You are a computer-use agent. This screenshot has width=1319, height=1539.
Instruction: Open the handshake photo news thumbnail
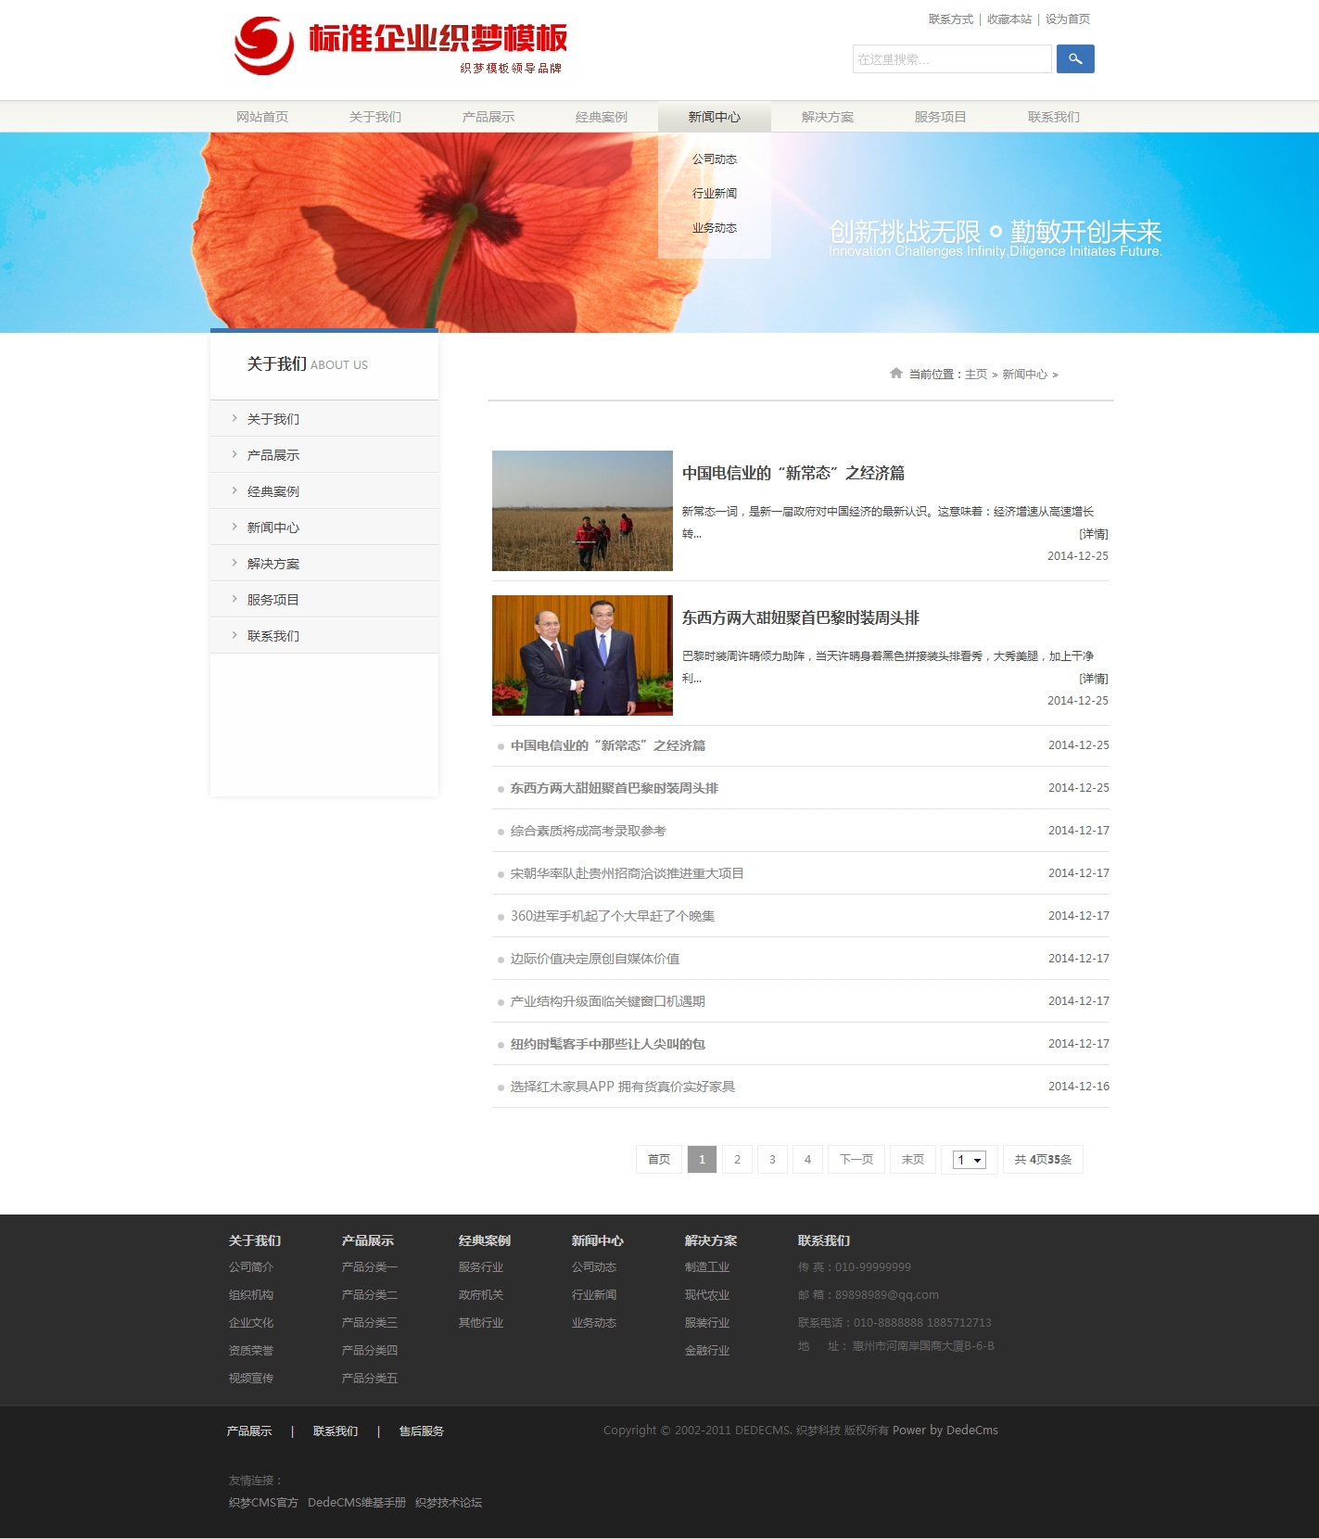coord(582,655)
